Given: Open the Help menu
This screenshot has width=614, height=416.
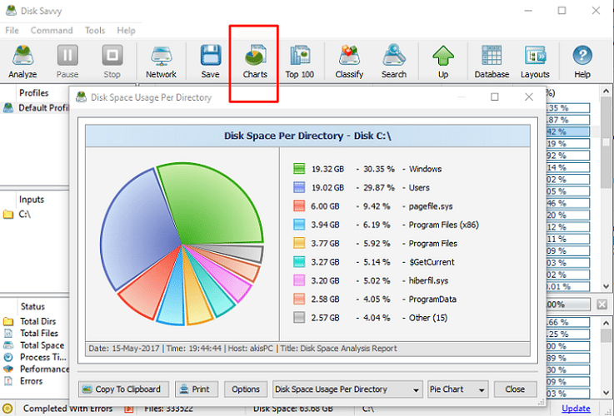Looking at the screenshot, I should pyautogui.click(x=126, y=31).
